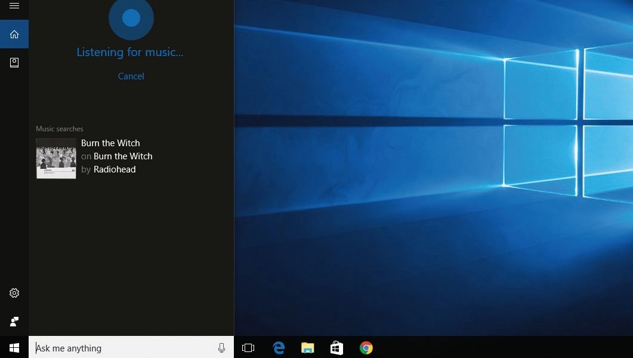Open the Windows Start menu
Image resolution: width=633 pixels, height=358 pixels.
[14, 347]
